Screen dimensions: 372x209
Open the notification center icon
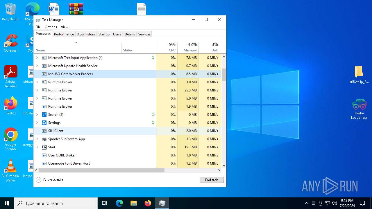[x=362, y=203]
